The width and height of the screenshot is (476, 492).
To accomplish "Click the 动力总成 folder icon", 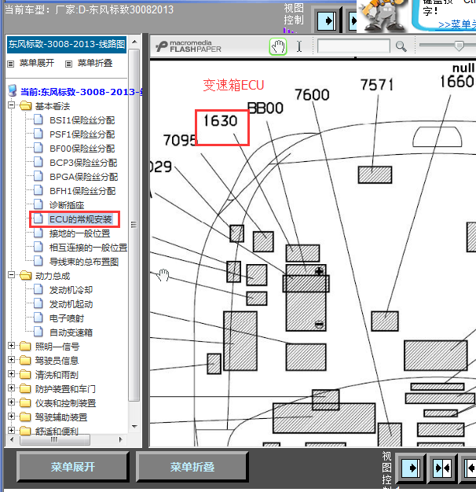I will pos(26,276).
